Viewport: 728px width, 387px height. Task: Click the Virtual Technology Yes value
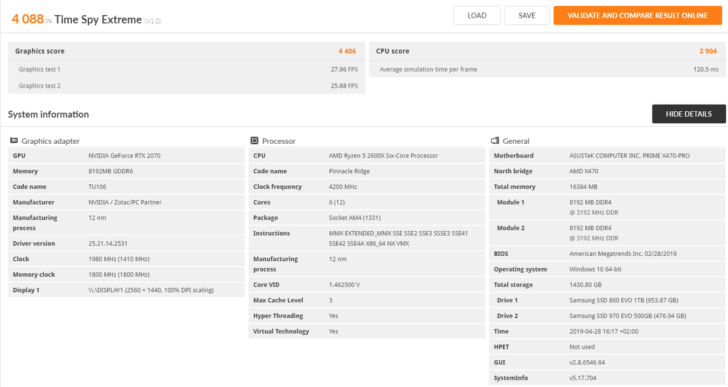tap(333, 331)
